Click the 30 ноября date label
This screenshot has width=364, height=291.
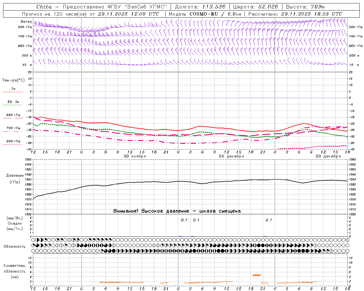coord(135,156)
